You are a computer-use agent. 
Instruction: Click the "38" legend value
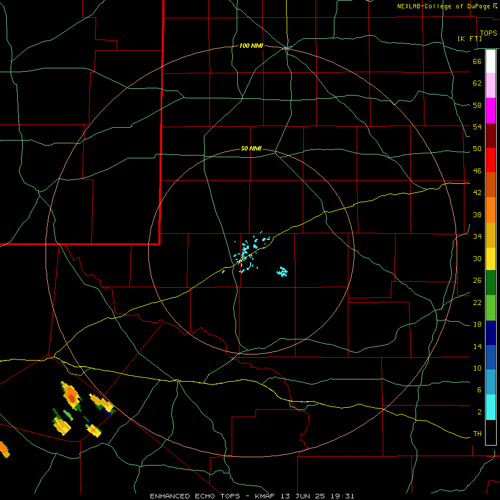[x=477, y=214]
